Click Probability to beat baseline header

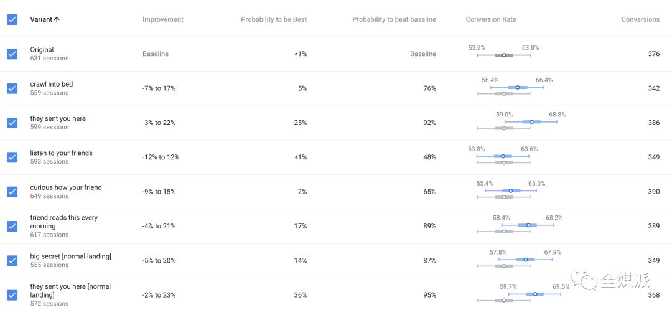(x=394, y=19)
